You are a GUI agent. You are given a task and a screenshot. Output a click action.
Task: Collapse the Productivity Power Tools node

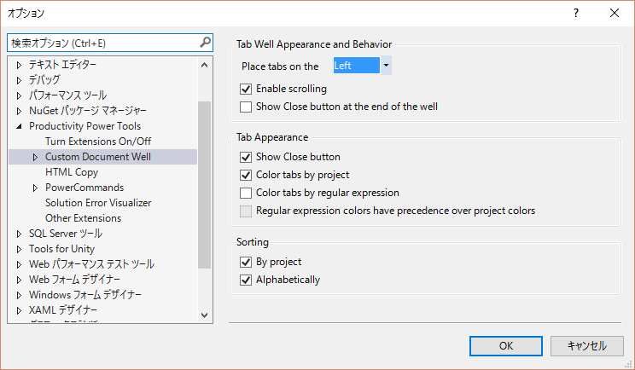[x=19, y=126]
